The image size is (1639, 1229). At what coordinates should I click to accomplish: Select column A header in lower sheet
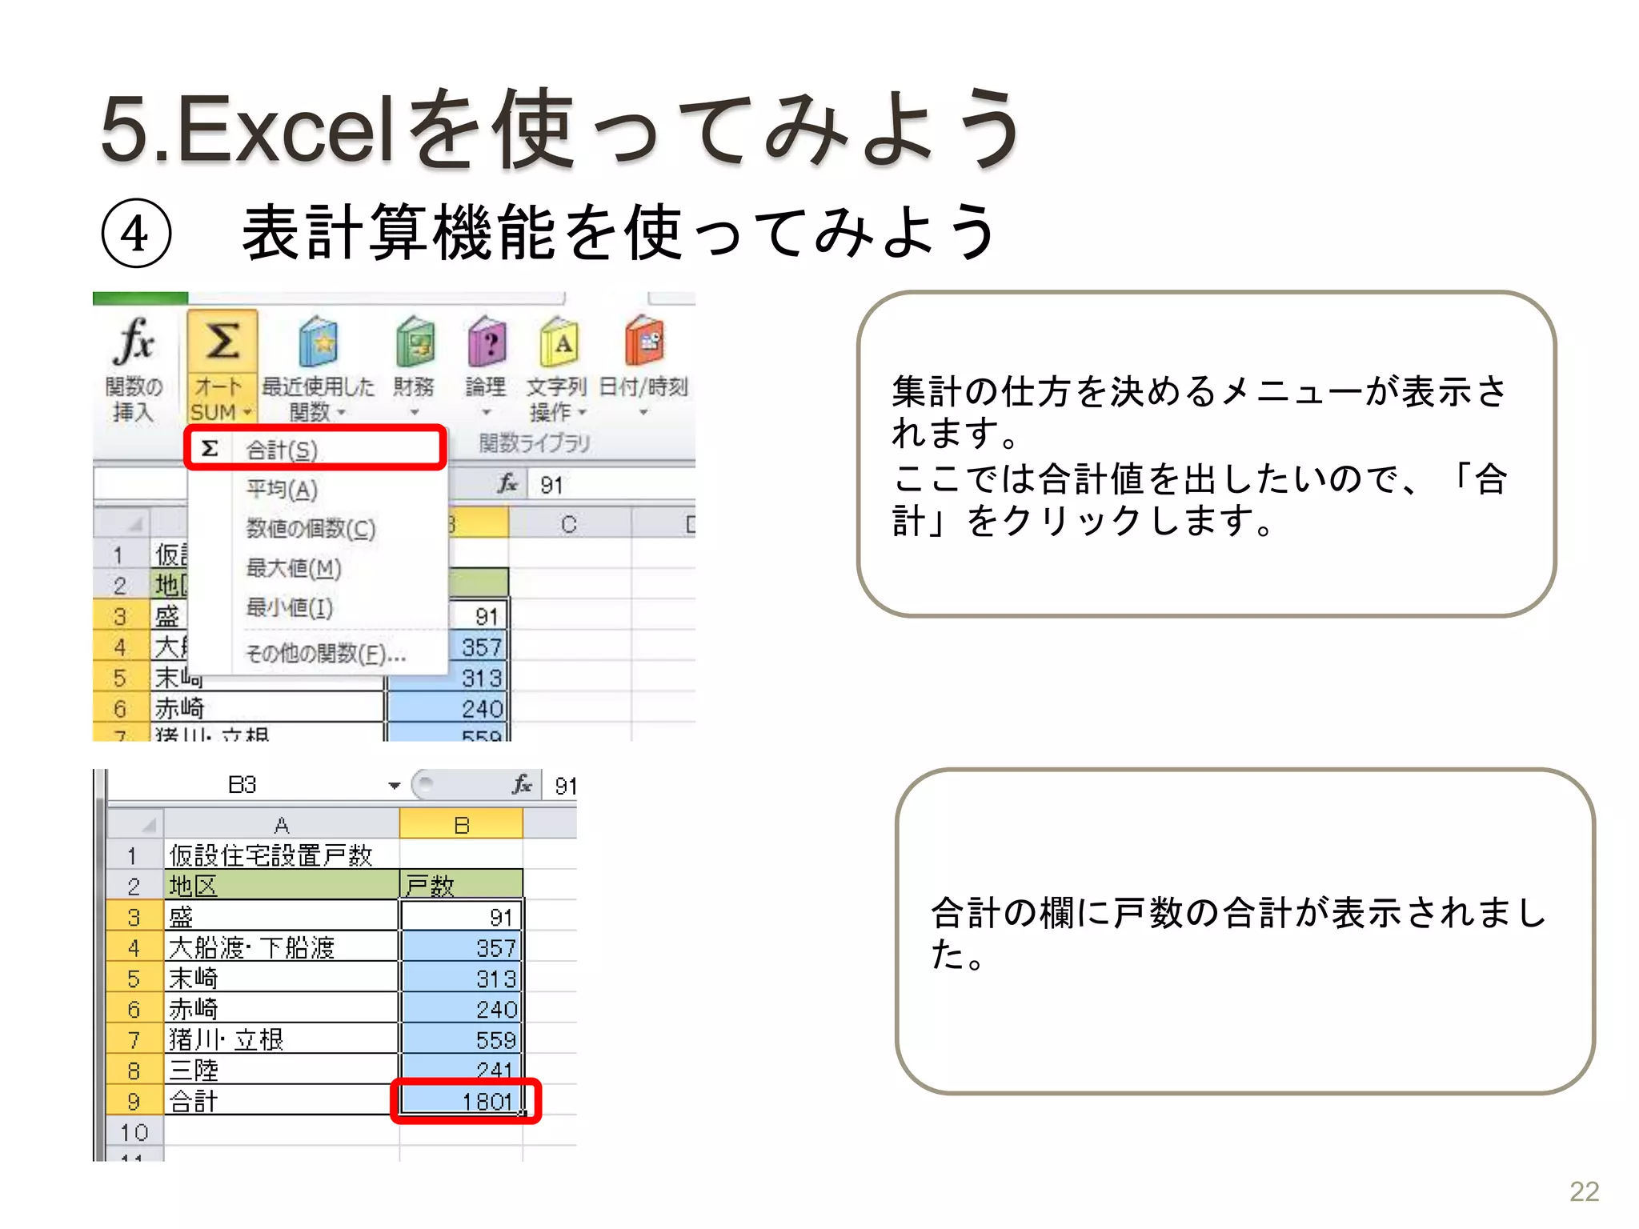282,824
